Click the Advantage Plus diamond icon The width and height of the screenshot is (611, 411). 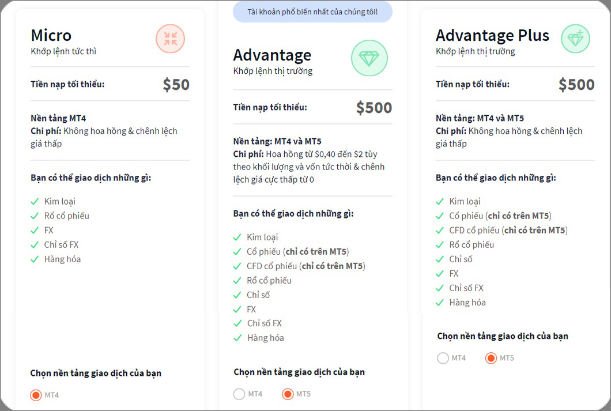click(x=575, y=39)
